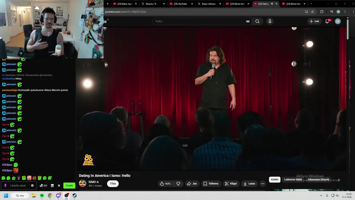Open the ISMO channel name link
Image resolution: width=355 pixels, height=200 pixels.
click(92, 182)
